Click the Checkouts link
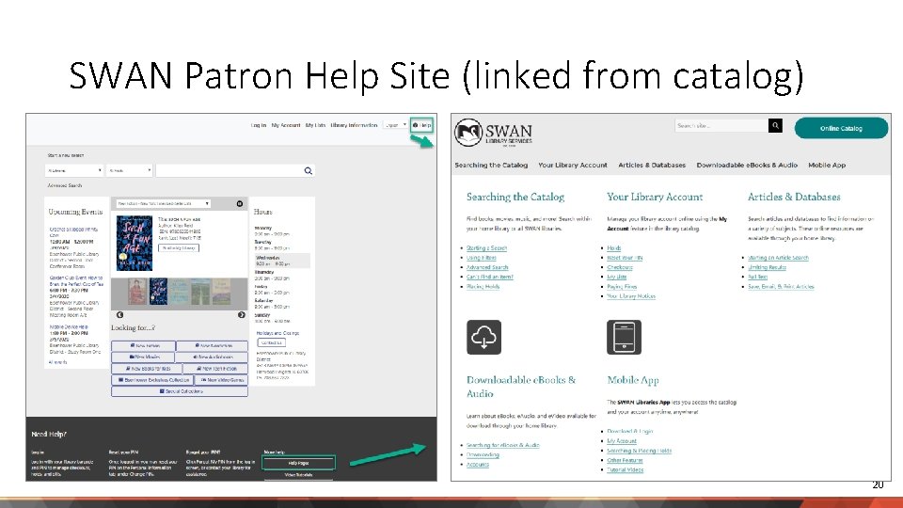The width and height of the screenshot is (903, 508). click(620, 267)
